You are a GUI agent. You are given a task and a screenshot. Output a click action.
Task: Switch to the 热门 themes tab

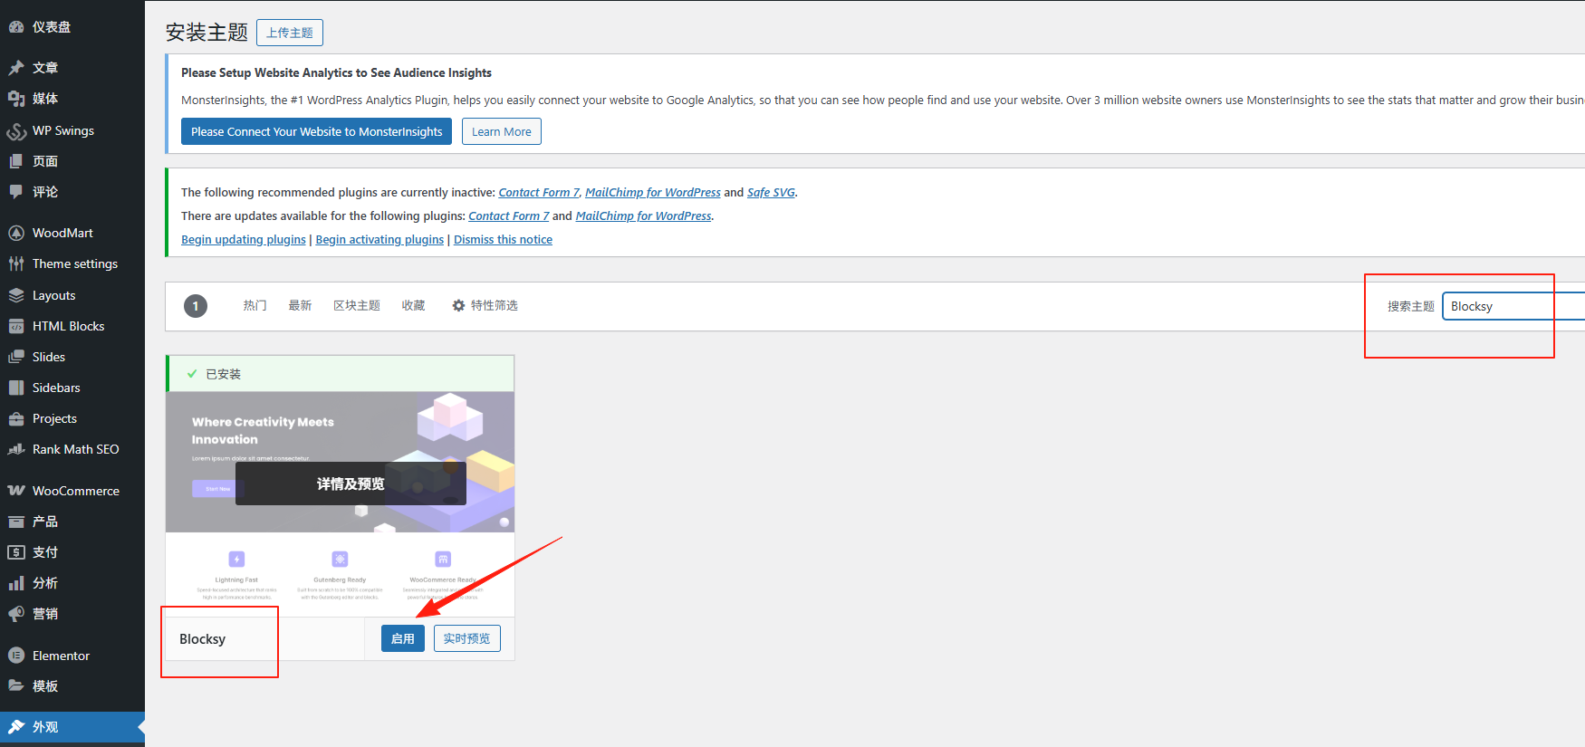[x=255, y=306]
